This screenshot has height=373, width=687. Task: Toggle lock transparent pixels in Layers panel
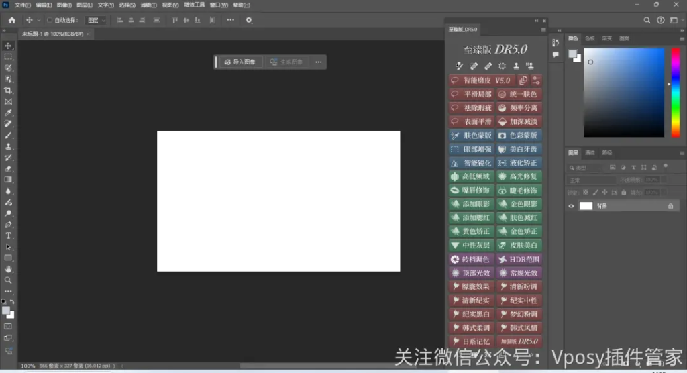[x=586, y=193]
